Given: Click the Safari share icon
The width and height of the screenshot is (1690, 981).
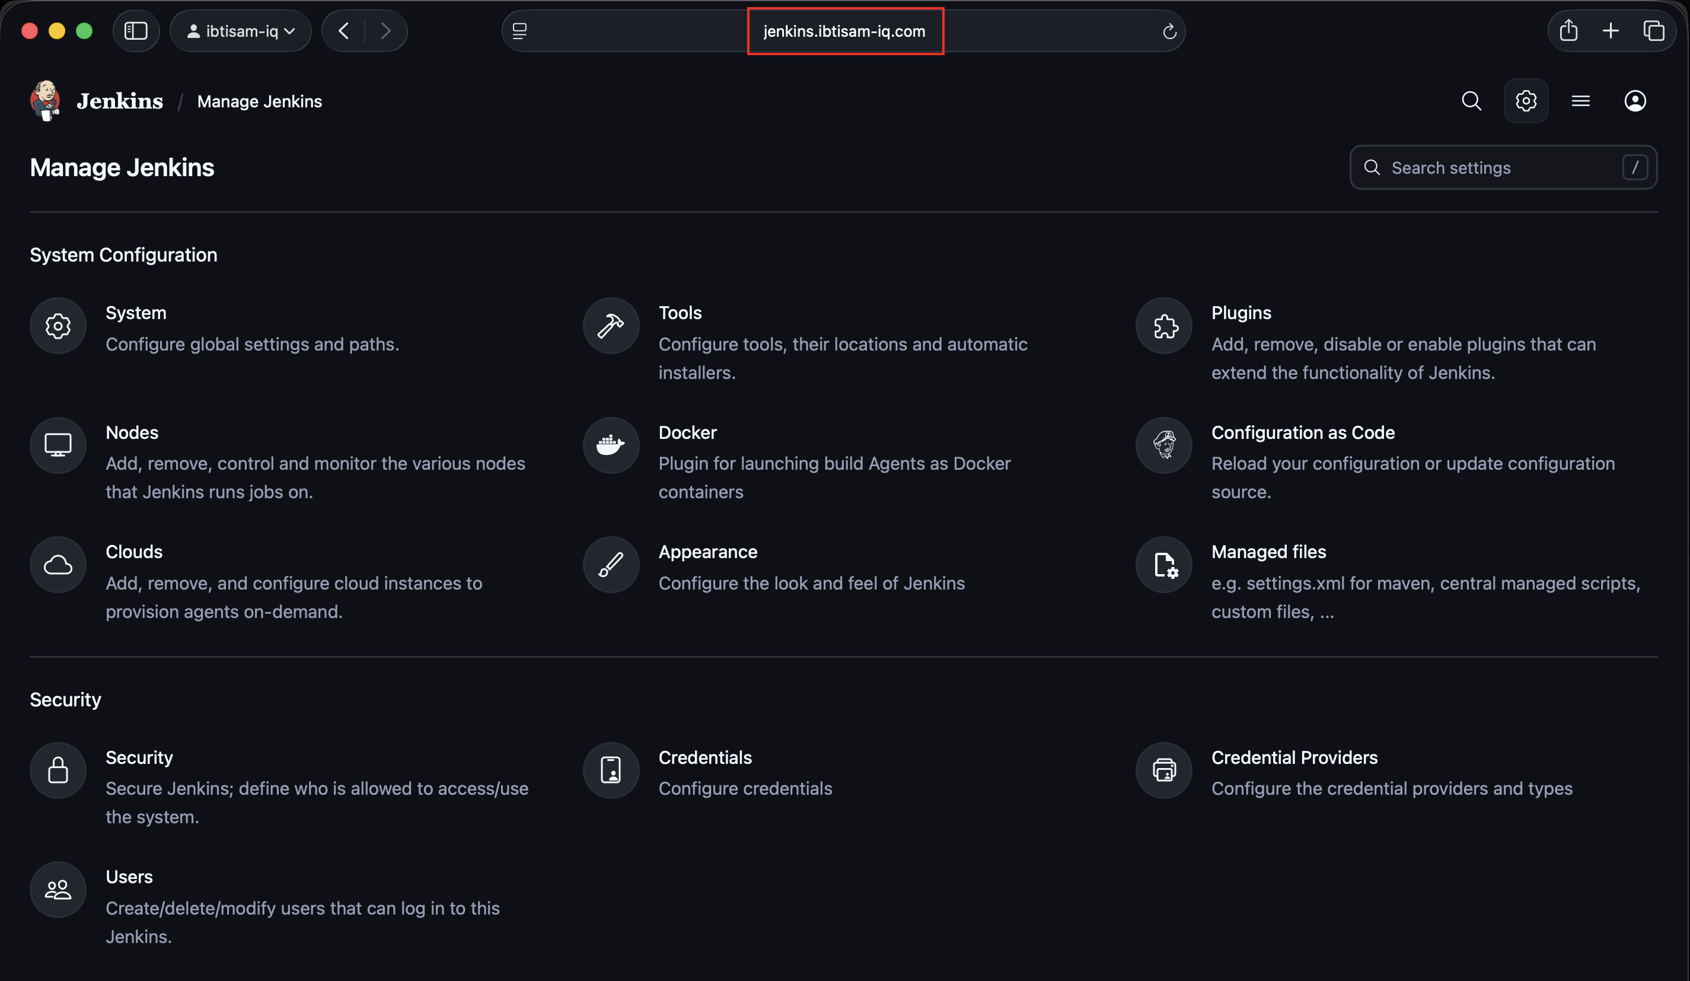Looking at the screenshot, I should (x=1568, y=31).
